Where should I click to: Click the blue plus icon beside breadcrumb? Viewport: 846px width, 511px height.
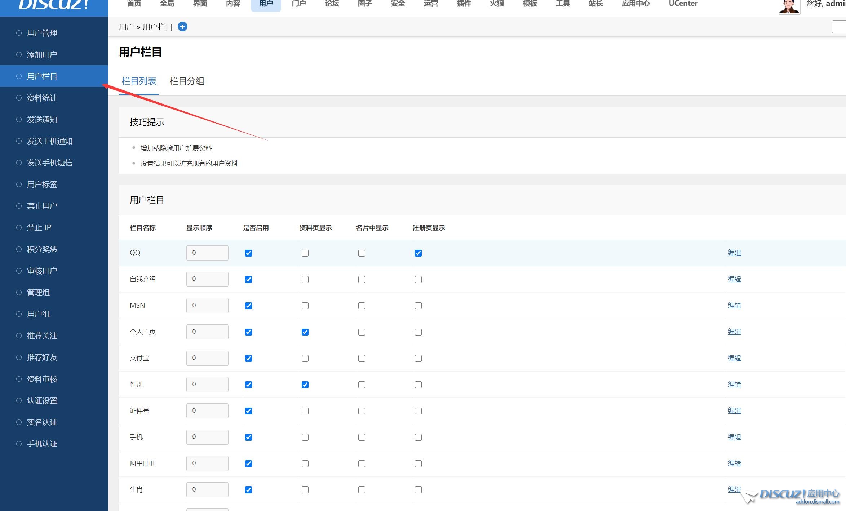click(x=182, y=27)
